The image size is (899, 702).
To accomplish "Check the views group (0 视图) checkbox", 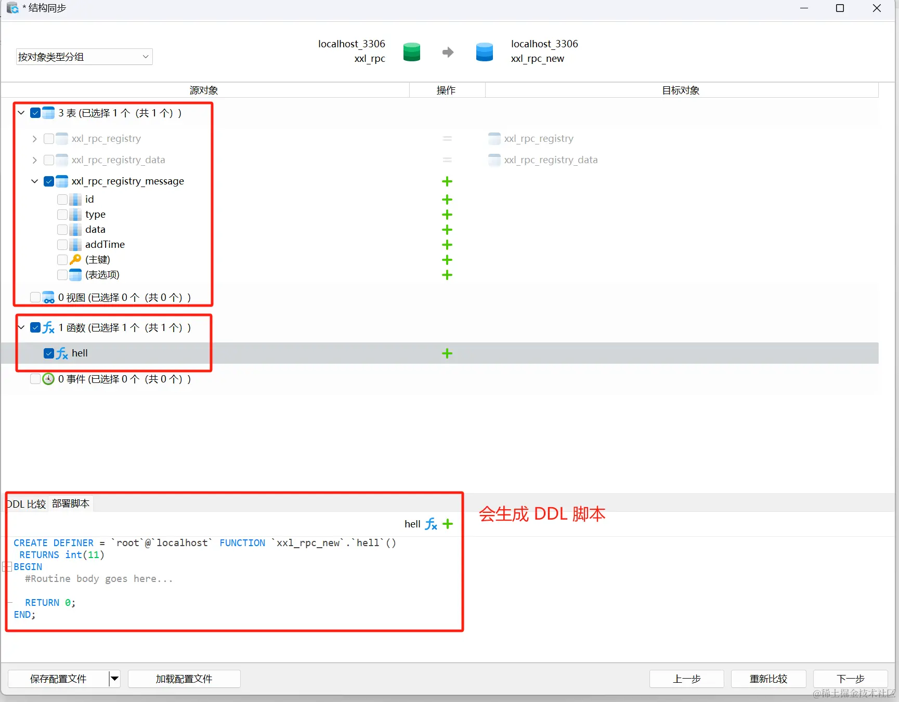I will point(35,297).
